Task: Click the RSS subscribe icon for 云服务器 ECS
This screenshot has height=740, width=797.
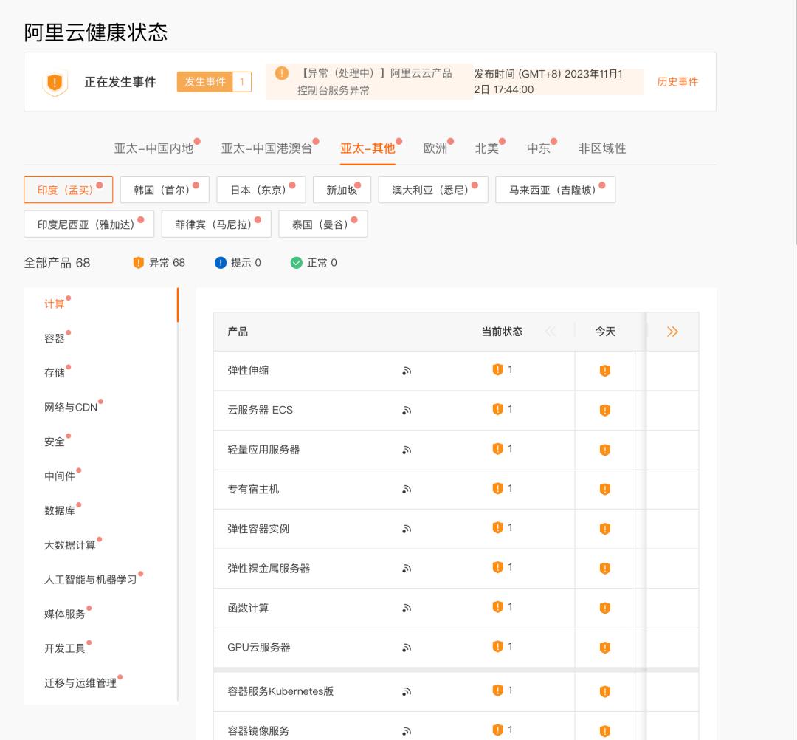Action: point(407,411)
